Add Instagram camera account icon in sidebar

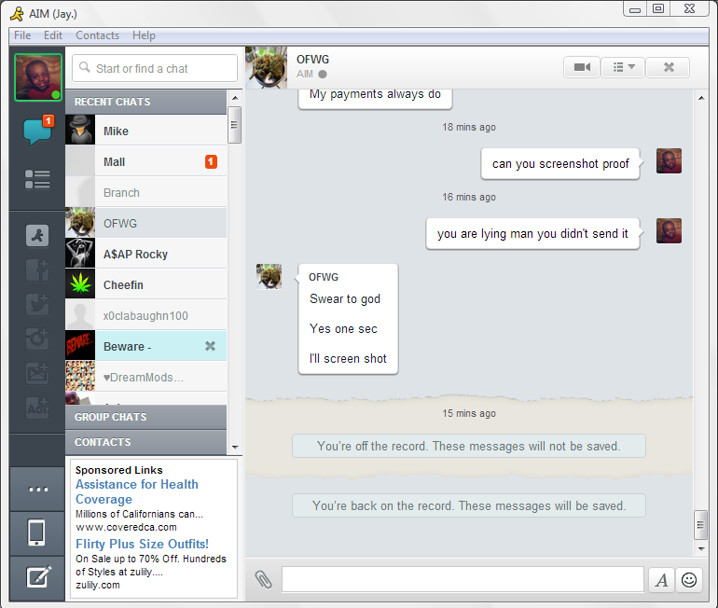coord(37,339)
